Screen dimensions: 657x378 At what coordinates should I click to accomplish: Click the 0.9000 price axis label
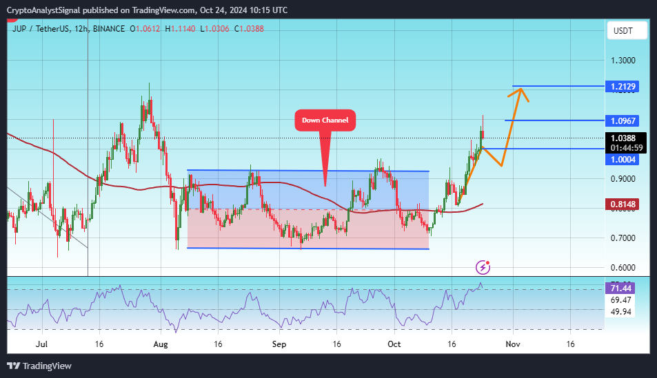click(623, 179)
